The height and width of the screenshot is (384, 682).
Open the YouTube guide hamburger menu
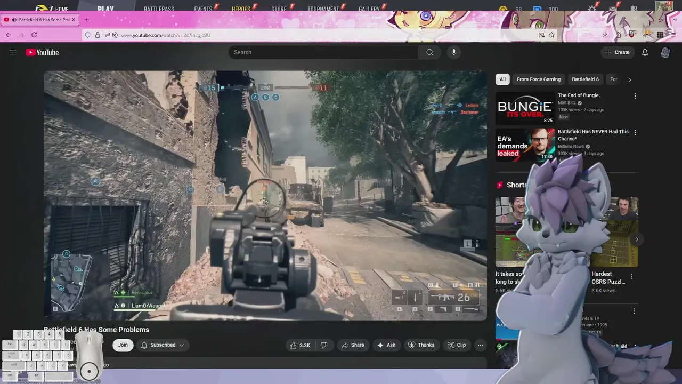(x=13, y=52)
